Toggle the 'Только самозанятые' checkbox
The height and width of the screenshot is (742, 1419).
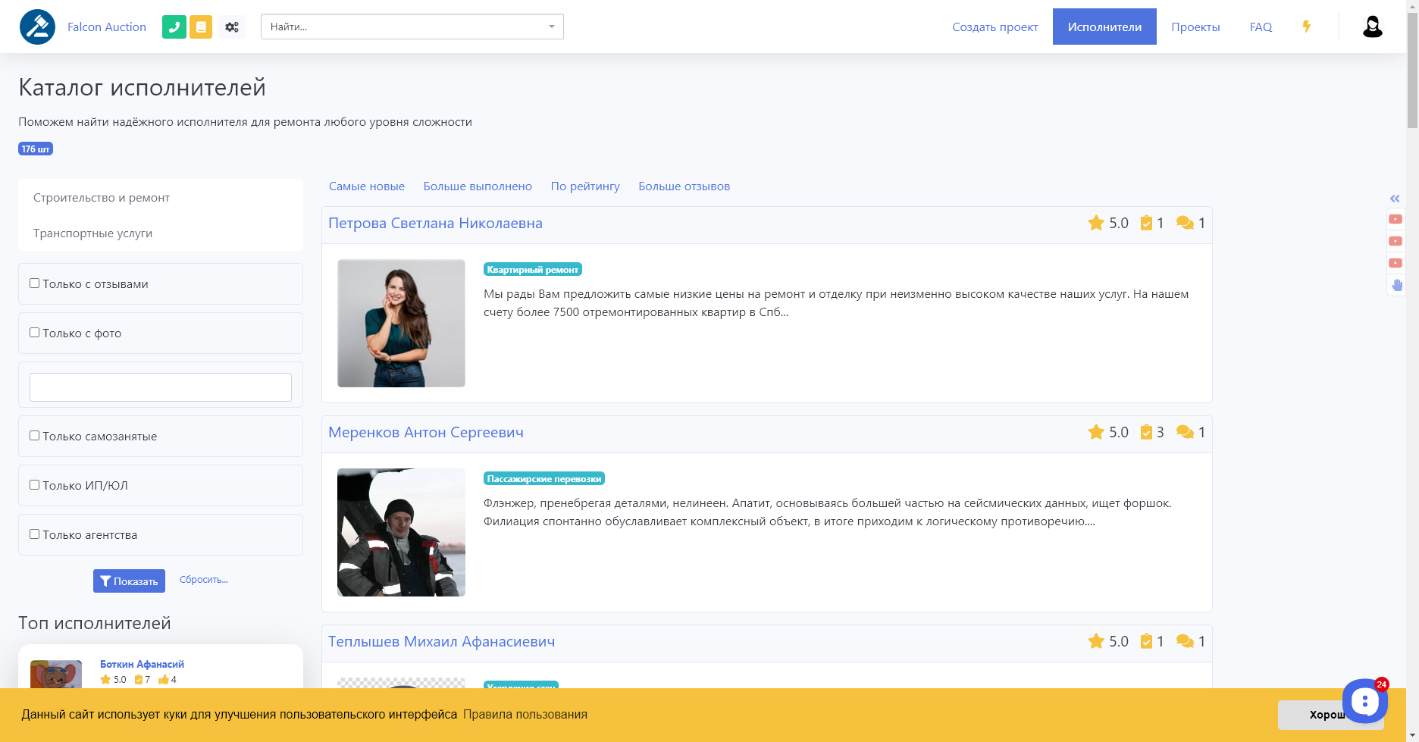point(35,436)
